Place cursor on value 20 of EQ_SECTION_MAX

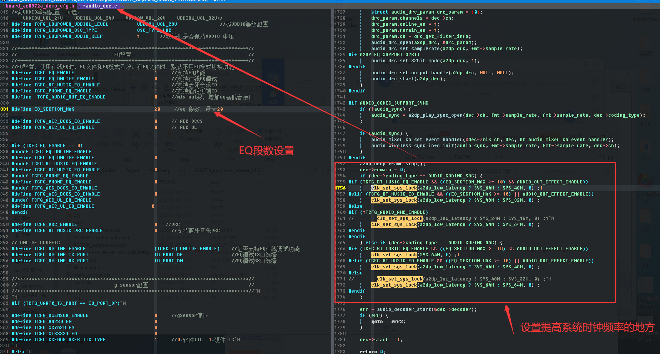[x=157, y=109]
